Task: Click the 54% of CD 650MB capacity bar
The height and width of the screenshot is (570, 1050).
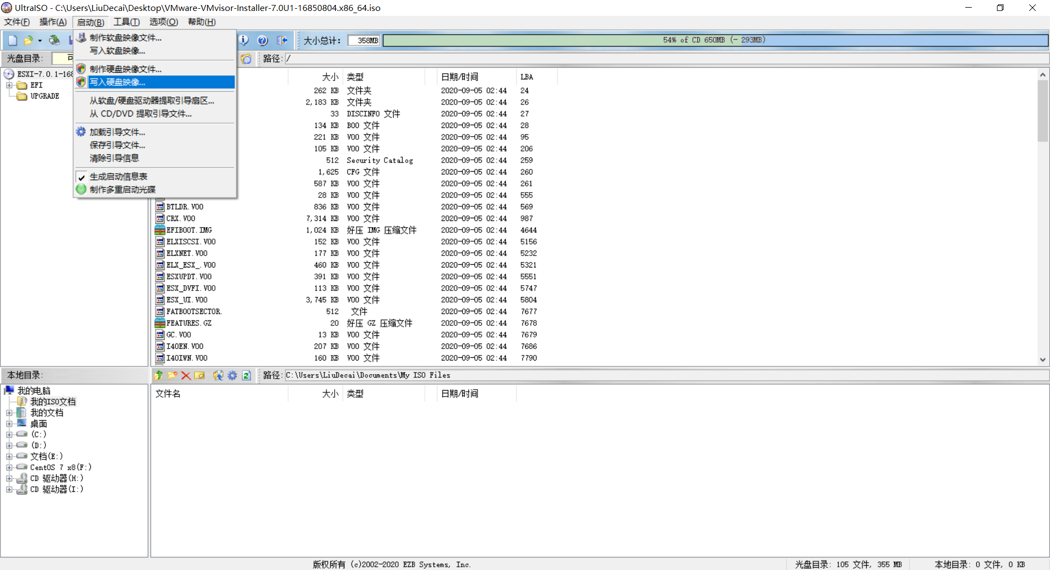Action: (x=715, y=40)
